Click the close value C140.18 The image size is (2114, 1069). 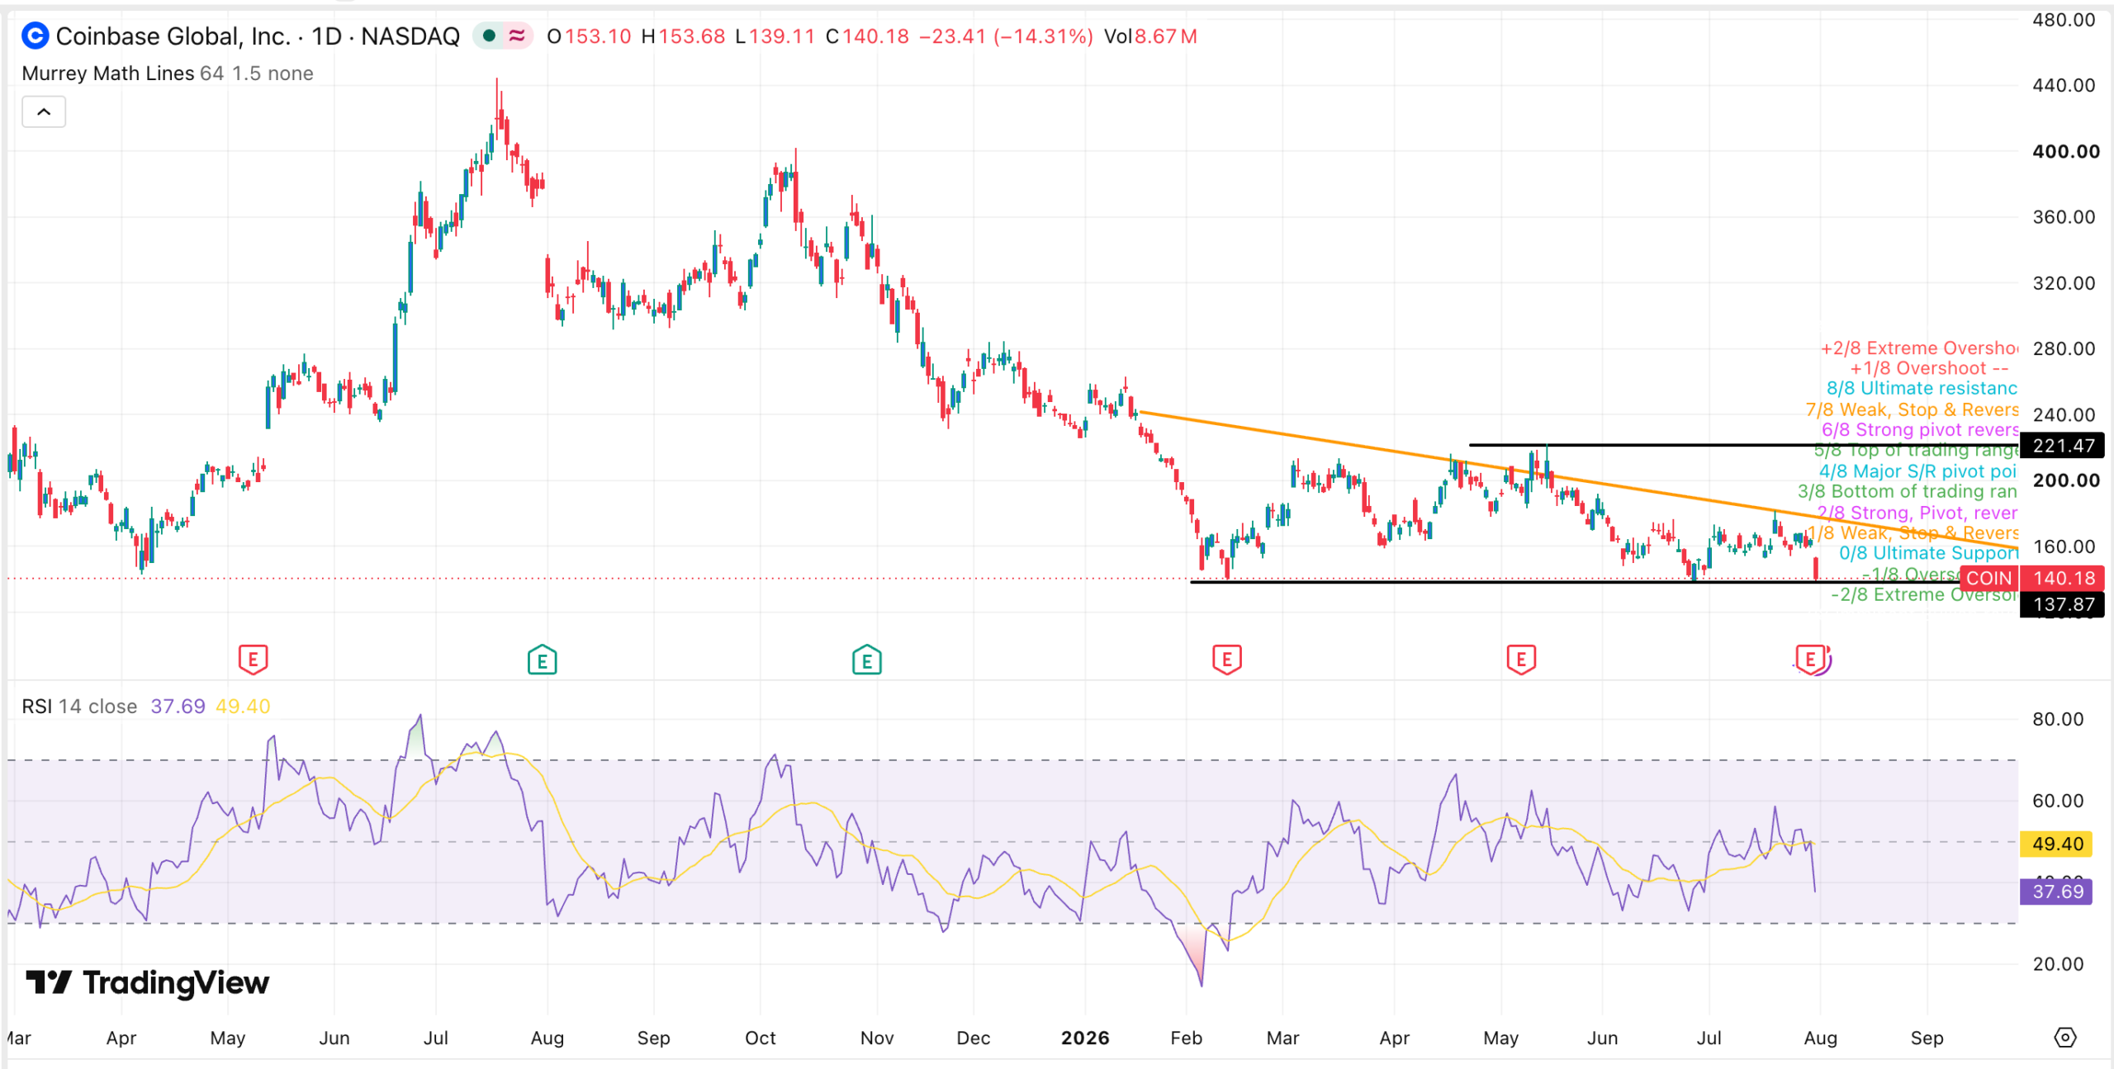tap(867, 36)
